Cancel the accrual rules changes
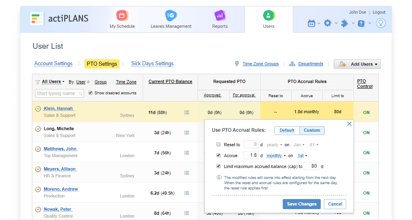 [x=335, y=204]
